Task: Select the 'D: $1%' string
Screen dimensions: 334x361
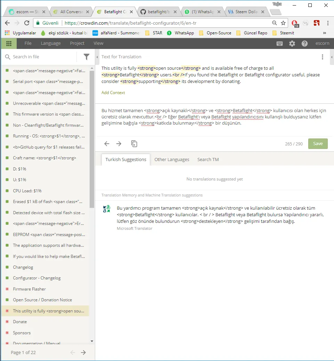Action: pyautogui.click(x=46, y=169)
